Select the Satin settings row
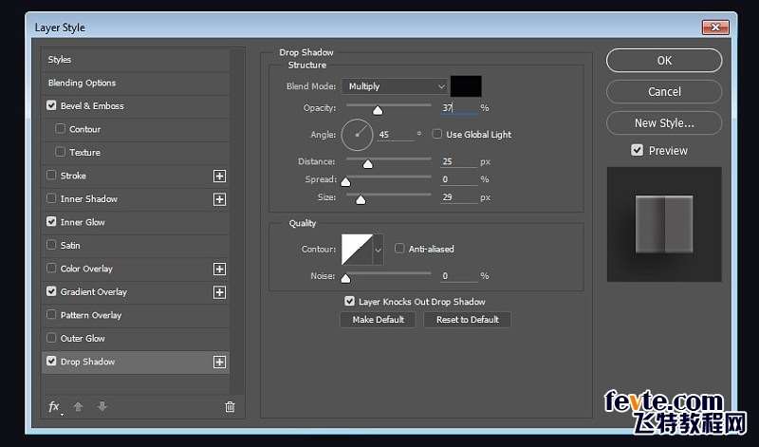759x447 pixels. [x=136, y=246]
